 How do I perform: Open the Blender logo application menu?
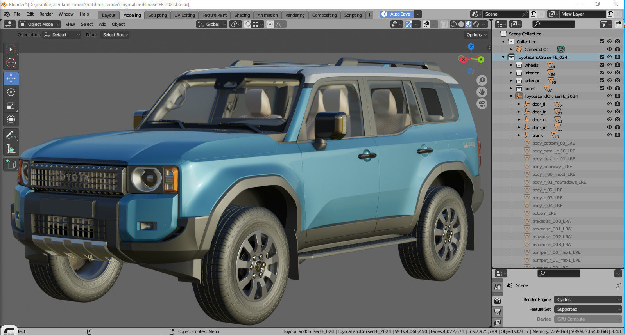[x=7, y=14]
